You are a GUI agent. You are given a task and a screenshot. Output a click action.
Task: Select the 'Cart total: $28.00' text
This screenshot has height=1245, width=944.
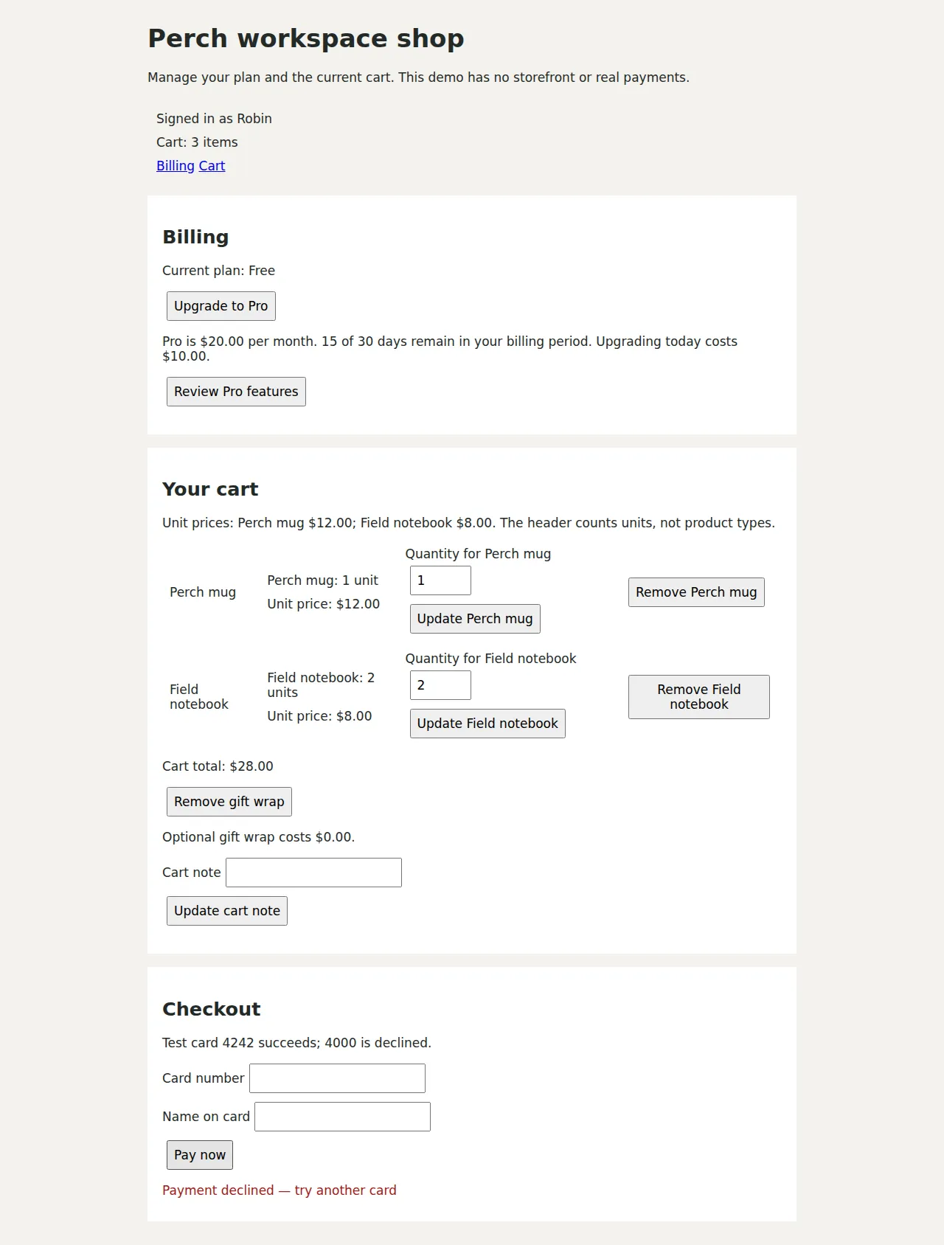[218, 766]
